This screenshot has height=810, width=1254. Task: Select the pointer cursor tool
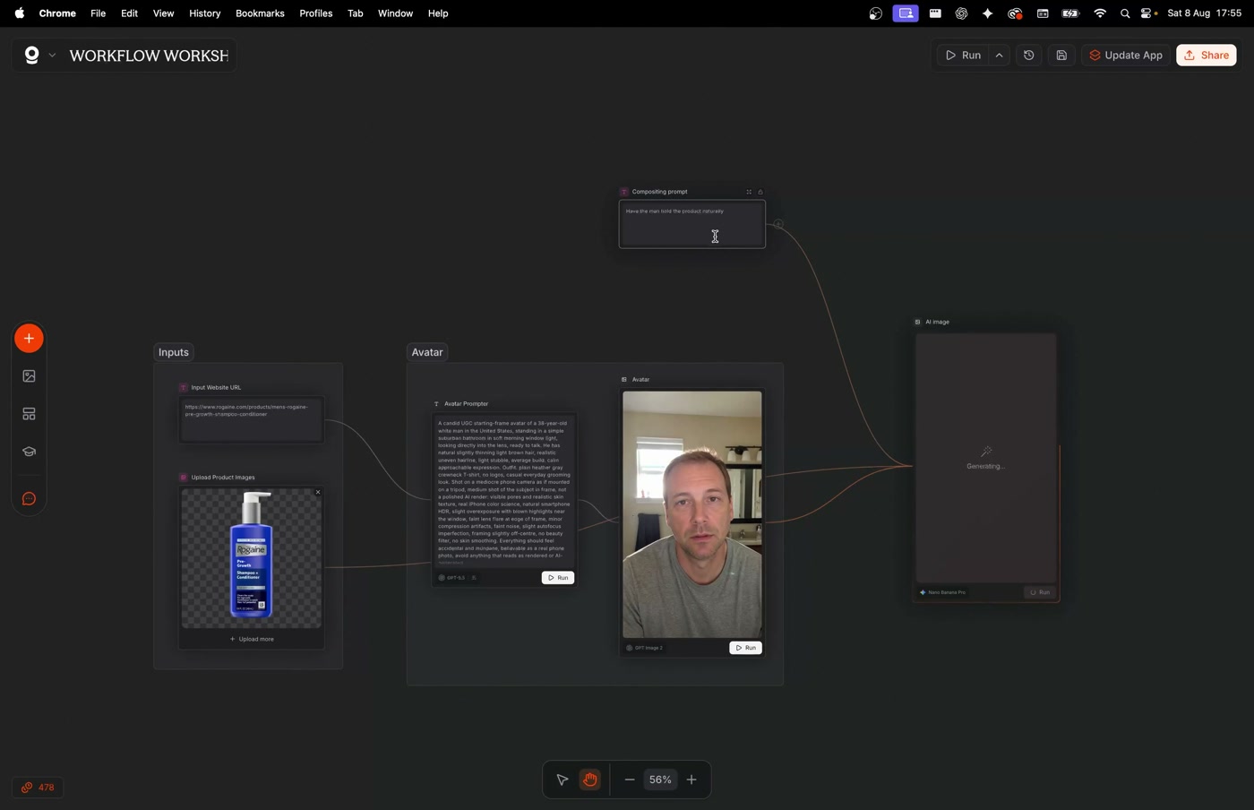tap(563, 780)
